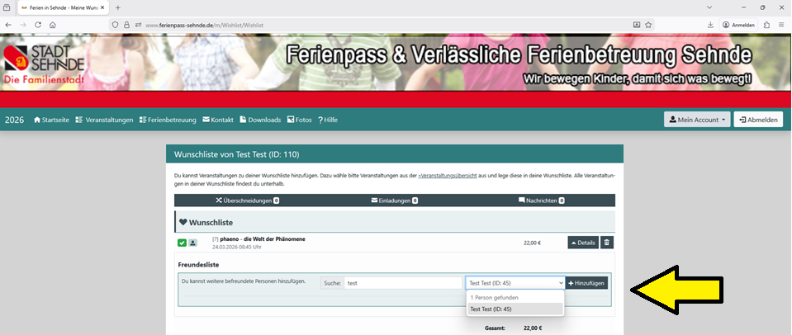792x335 pixels.
Task: Open the browser downloads panel
Action: [710, 25]
